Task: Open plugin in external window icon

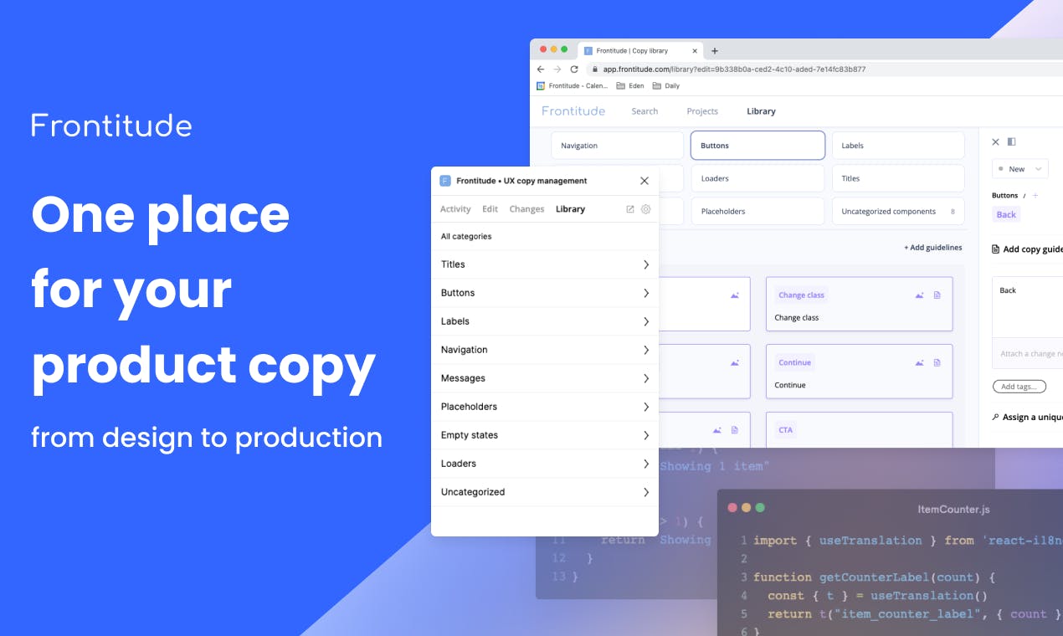Action: click(x=630, y=209)
